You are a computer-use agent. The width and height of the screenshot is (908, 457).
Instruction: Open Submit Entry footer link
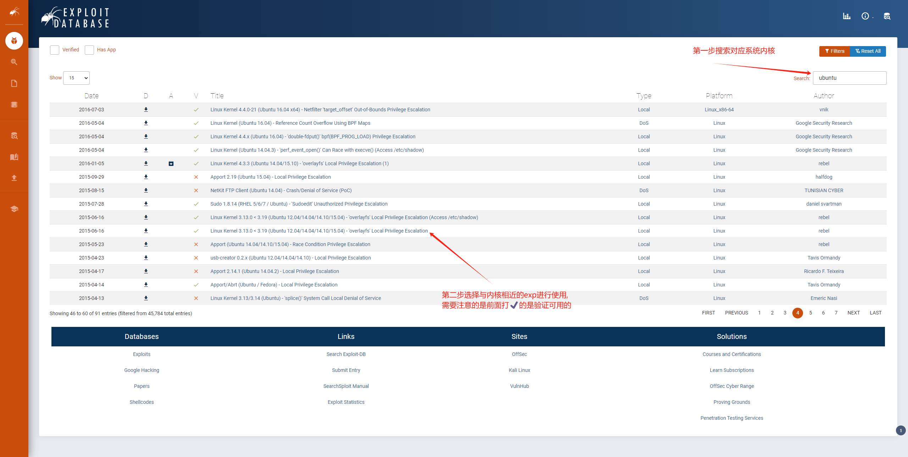pyautogui.click(x=346, y=370)
